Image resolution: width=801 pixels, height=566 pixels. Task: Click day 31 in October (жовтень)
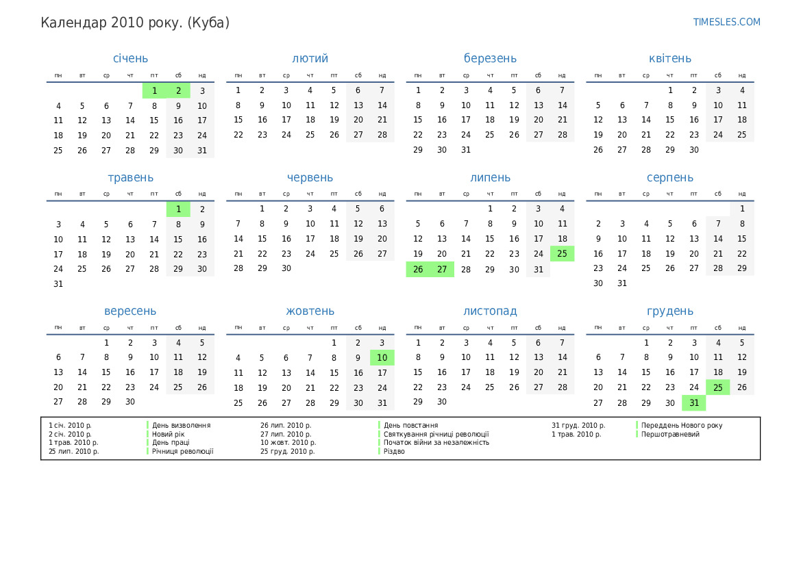coord(382,402)
